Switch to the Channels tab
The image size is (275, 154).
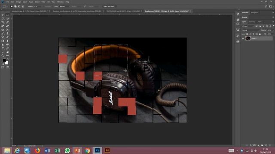tap(252, 22)
